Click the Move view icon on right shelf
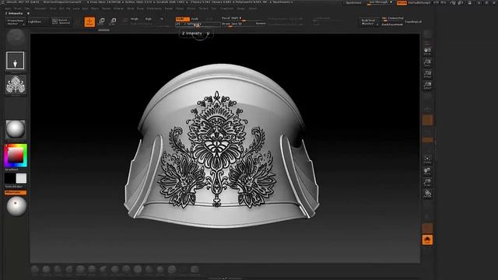498x280 pixels. (x=427, y=171)
